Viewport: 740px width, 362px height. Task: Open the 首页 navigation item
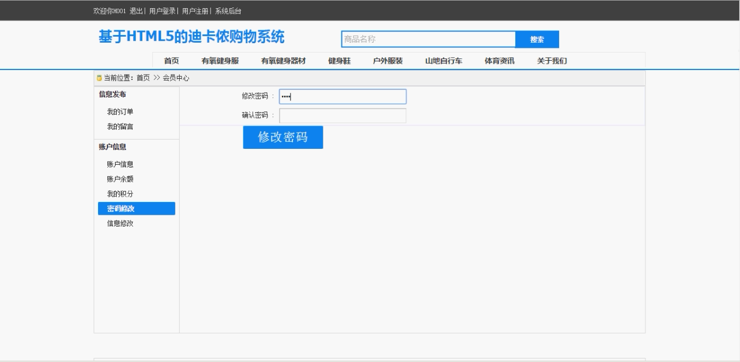[x=172, y=61]
